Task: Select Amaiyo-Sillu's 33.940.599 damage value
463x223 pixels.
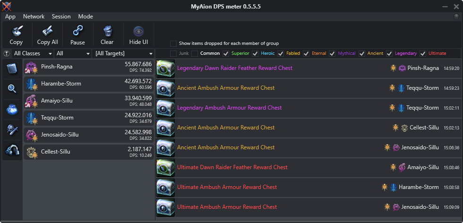Action: (138, 98)
